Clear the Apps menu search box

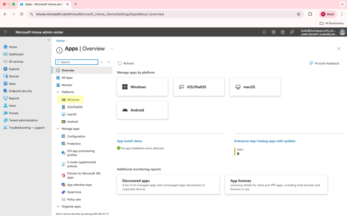tap(102, 62)
